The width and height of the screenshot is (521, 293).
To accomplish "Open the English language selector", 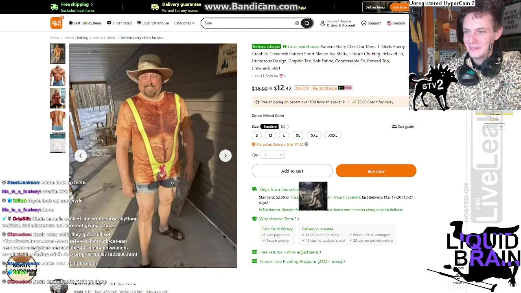I will point(396,23).
